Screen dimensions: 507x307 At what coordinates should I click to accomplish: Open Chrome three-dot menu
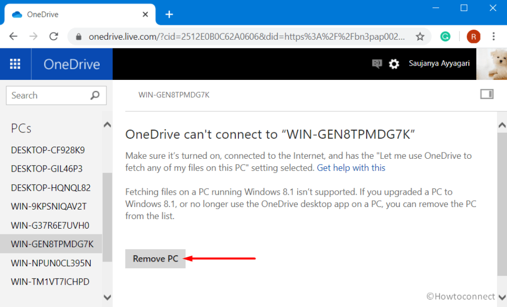tap(493, 36)
